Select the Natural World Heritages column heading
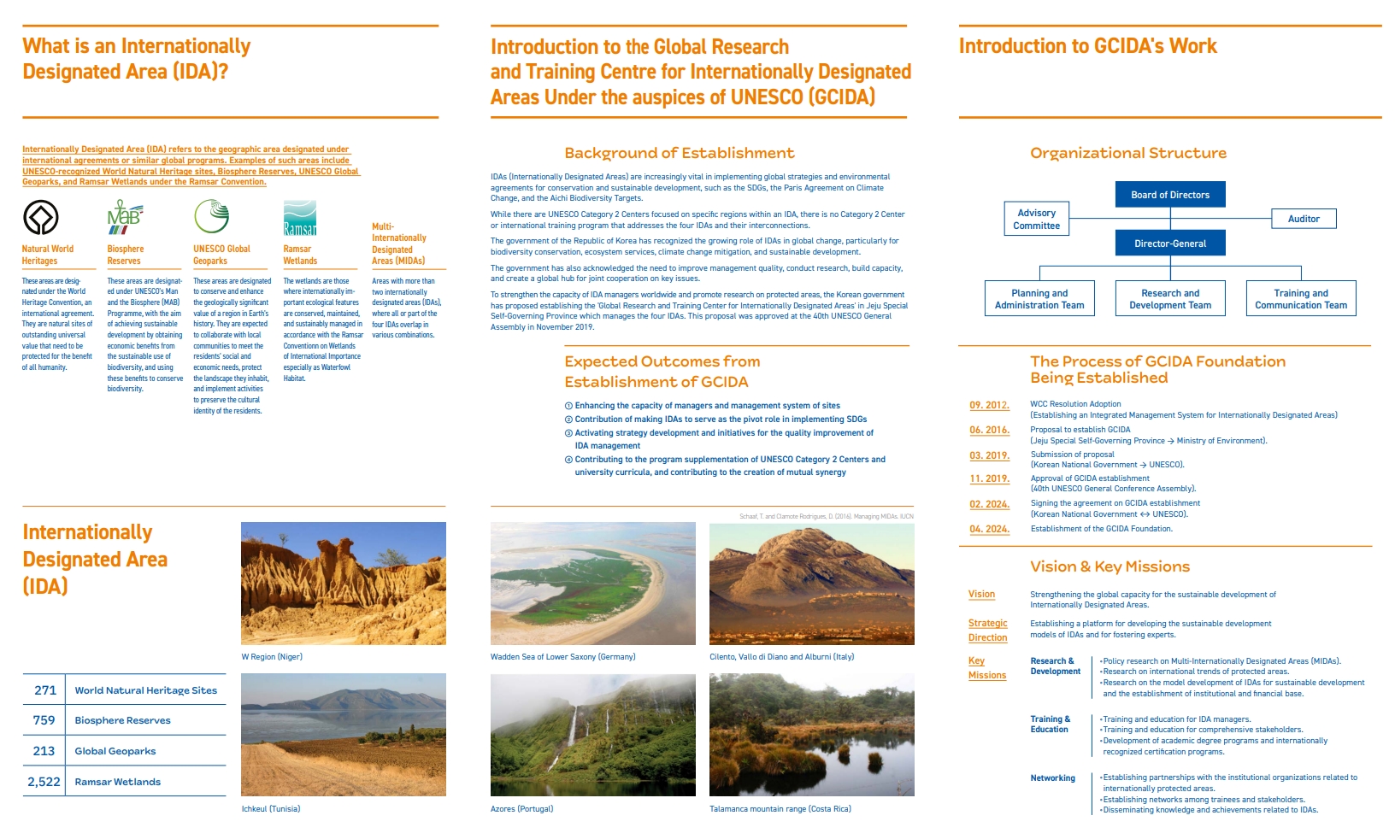 coord(48,255)
